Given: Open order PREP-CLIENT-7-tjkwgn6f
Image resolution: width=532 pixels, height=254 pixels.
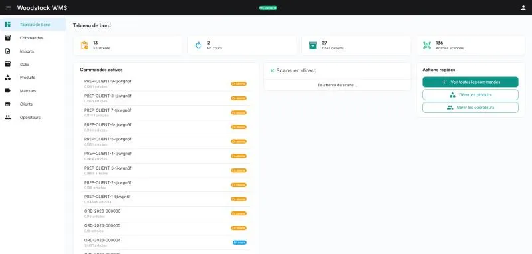Looking at the screenshot, I should pos(166,112).
